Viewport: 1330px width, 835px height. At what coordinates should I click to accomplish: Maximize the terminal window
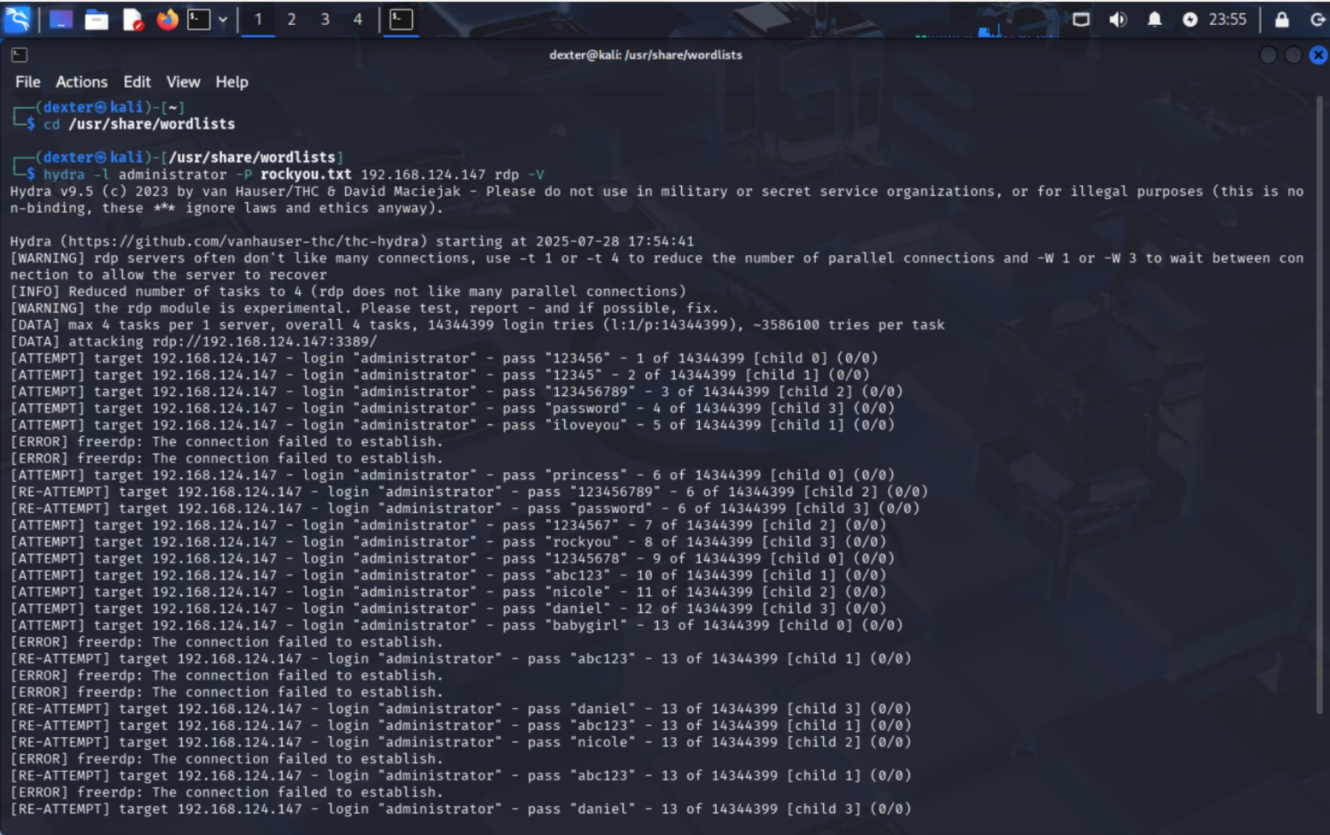[1293, 55]
